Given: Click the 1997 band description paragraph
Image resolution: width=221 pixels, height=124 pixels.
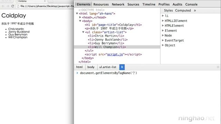Looking at the screenshot, I should [18, 24].
